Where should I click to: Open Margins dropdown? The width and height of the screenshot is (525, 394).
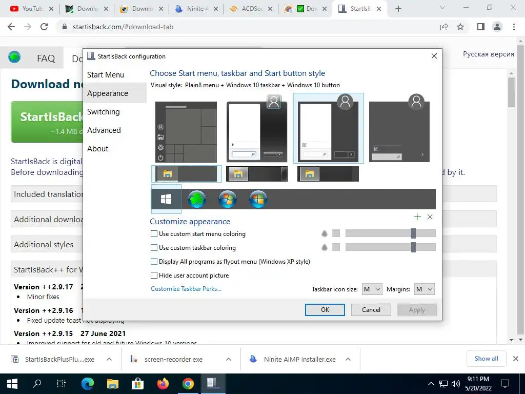[424, 289]
